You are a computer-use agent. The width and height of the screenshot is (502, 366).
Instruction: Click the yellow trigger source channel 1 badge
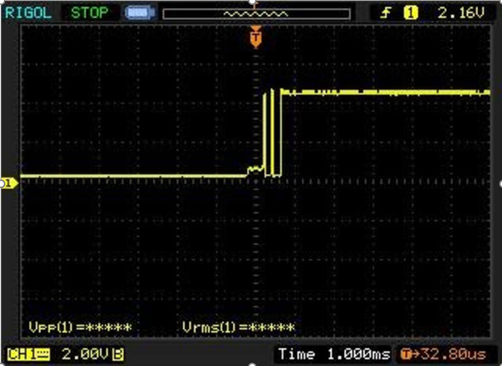tap(411, 12)
